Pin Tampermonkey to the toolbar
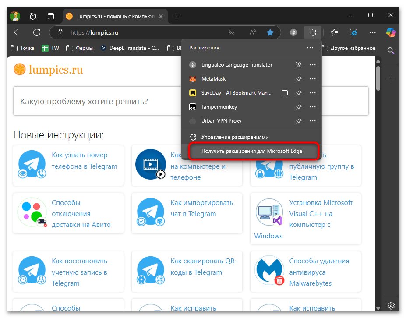Image resolution: width=406 pixels, height=318 pixels. [299, 107]
